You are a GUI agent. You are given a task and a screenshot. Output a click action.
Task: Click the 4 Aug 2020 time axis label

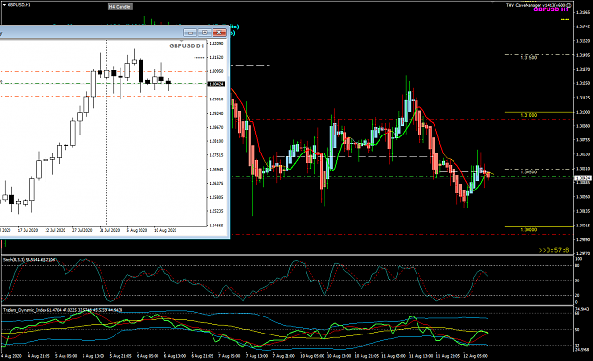tap(12, 356)
